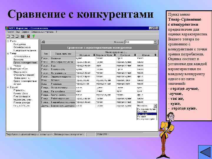The image size is (212, 159).
Task: Click the blue back arrow slide button
Action: [205, 152]
